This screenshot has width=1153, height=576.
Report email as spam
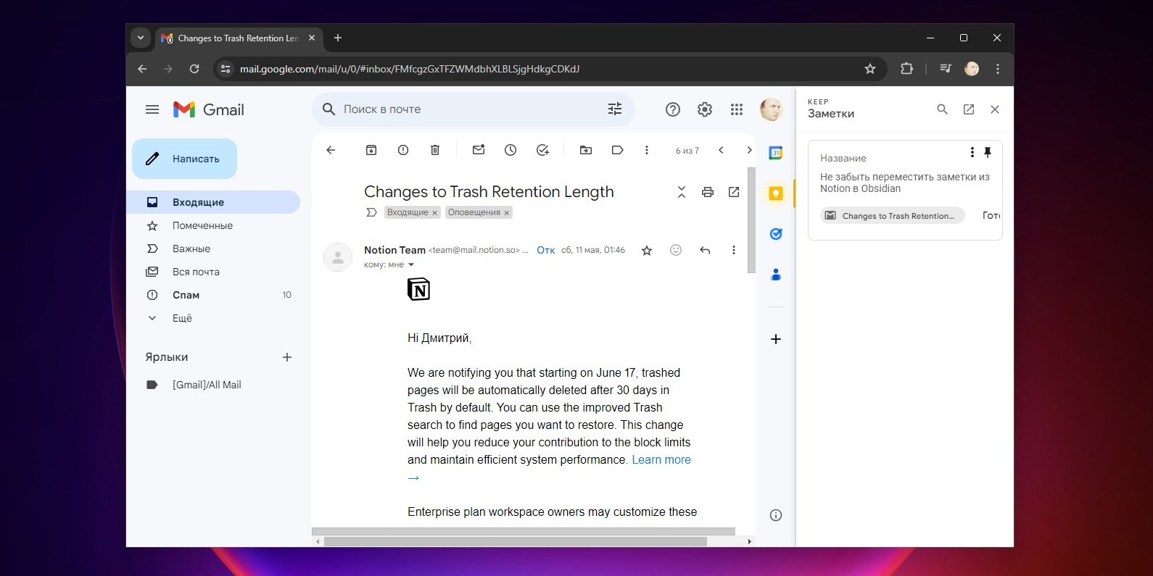pos(403,150)
